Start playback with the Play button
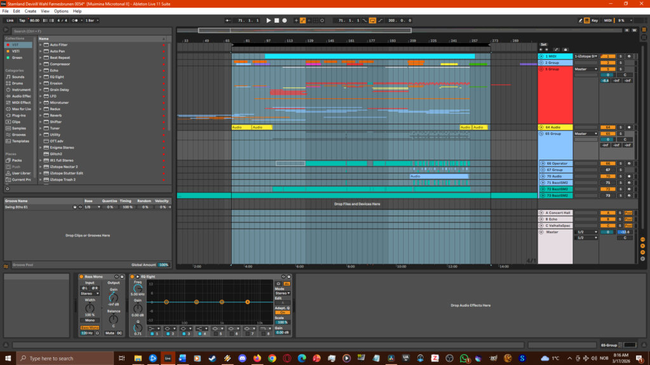 pos(269,20)
